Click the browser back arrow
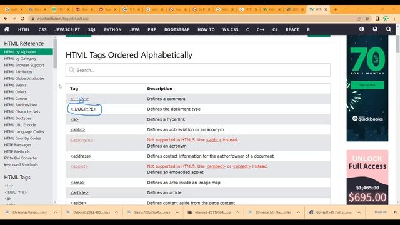Image resolution: width=400 pixels, height=225 pixels. pyautogui.click(x=6, y=19)
